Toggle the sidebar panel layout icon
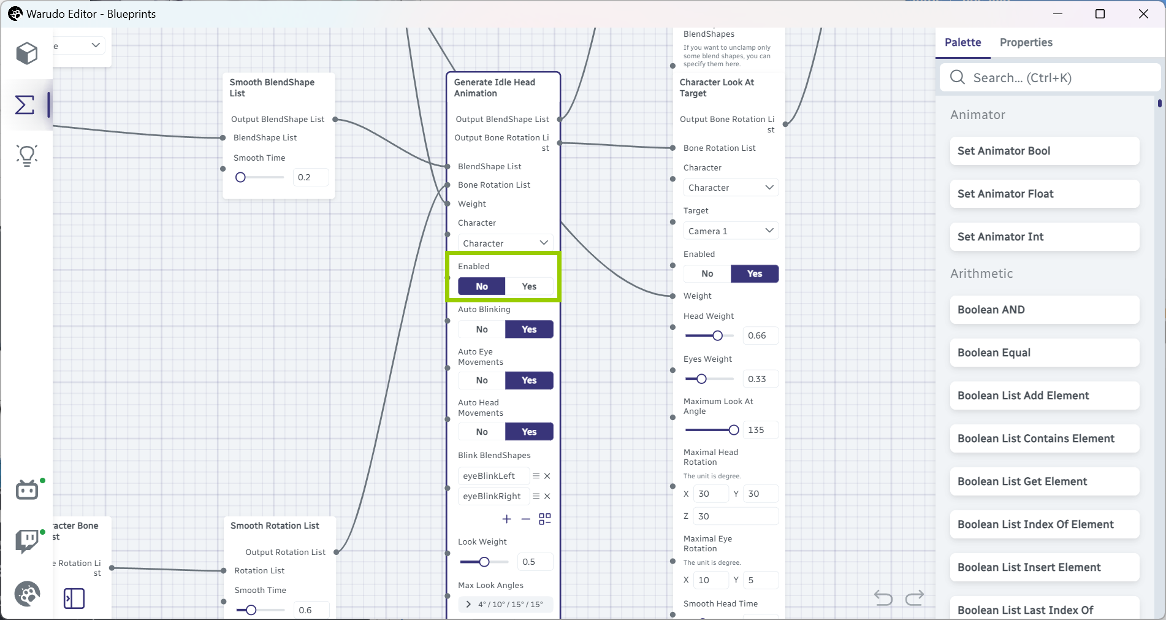The image size is (1166, 620). click(x=74, y=599)
